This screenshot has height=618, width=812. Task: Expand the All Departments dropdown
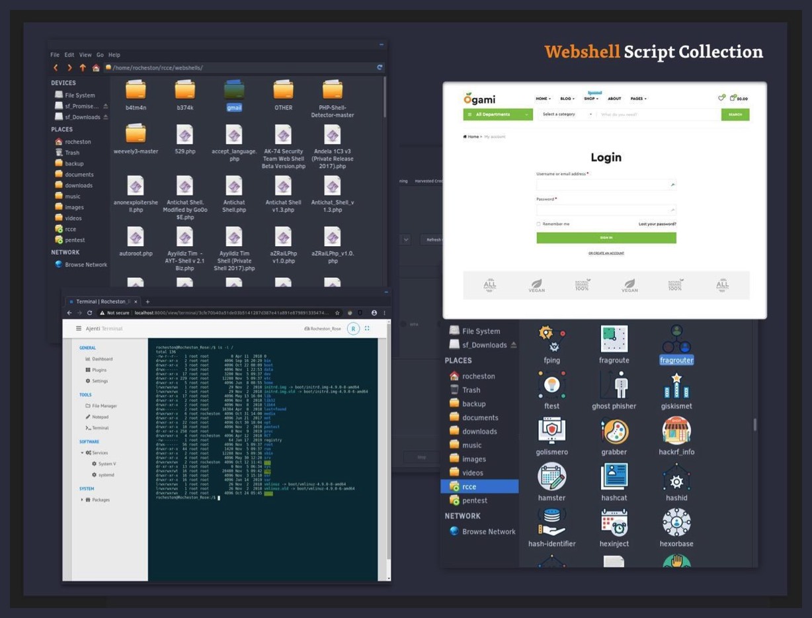coord(498,114)
